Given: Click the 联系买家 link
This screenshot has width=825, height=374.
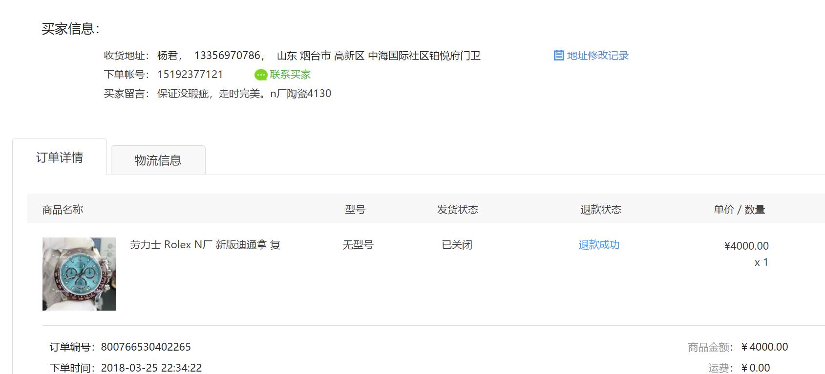Looking at the screenshot, I should pyautogui.click(x=290, y=75).
